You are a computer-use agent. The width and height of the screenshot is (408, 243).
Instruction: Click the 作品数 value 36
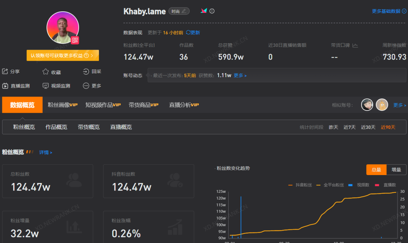pyautogui.click(x=184, y=57)
